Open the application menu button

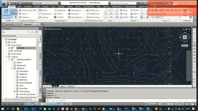(4, 4)
